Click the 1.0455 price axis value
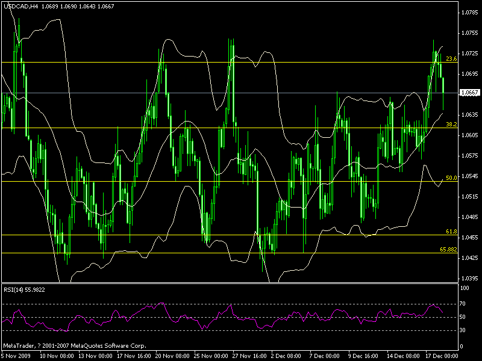 pyautogui.click(x=470, y=237)
